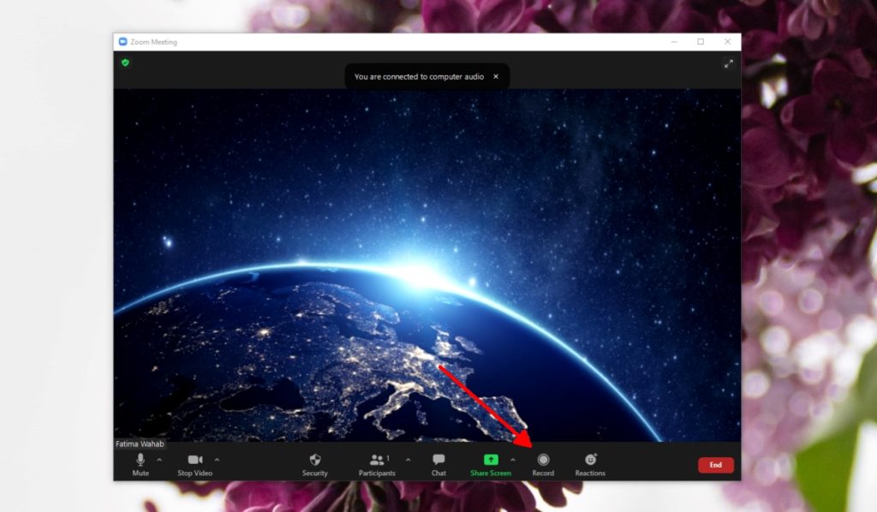877x512 pixels.
Task: Expand the arrow next to Participants
Action: (x=408, y=460)
